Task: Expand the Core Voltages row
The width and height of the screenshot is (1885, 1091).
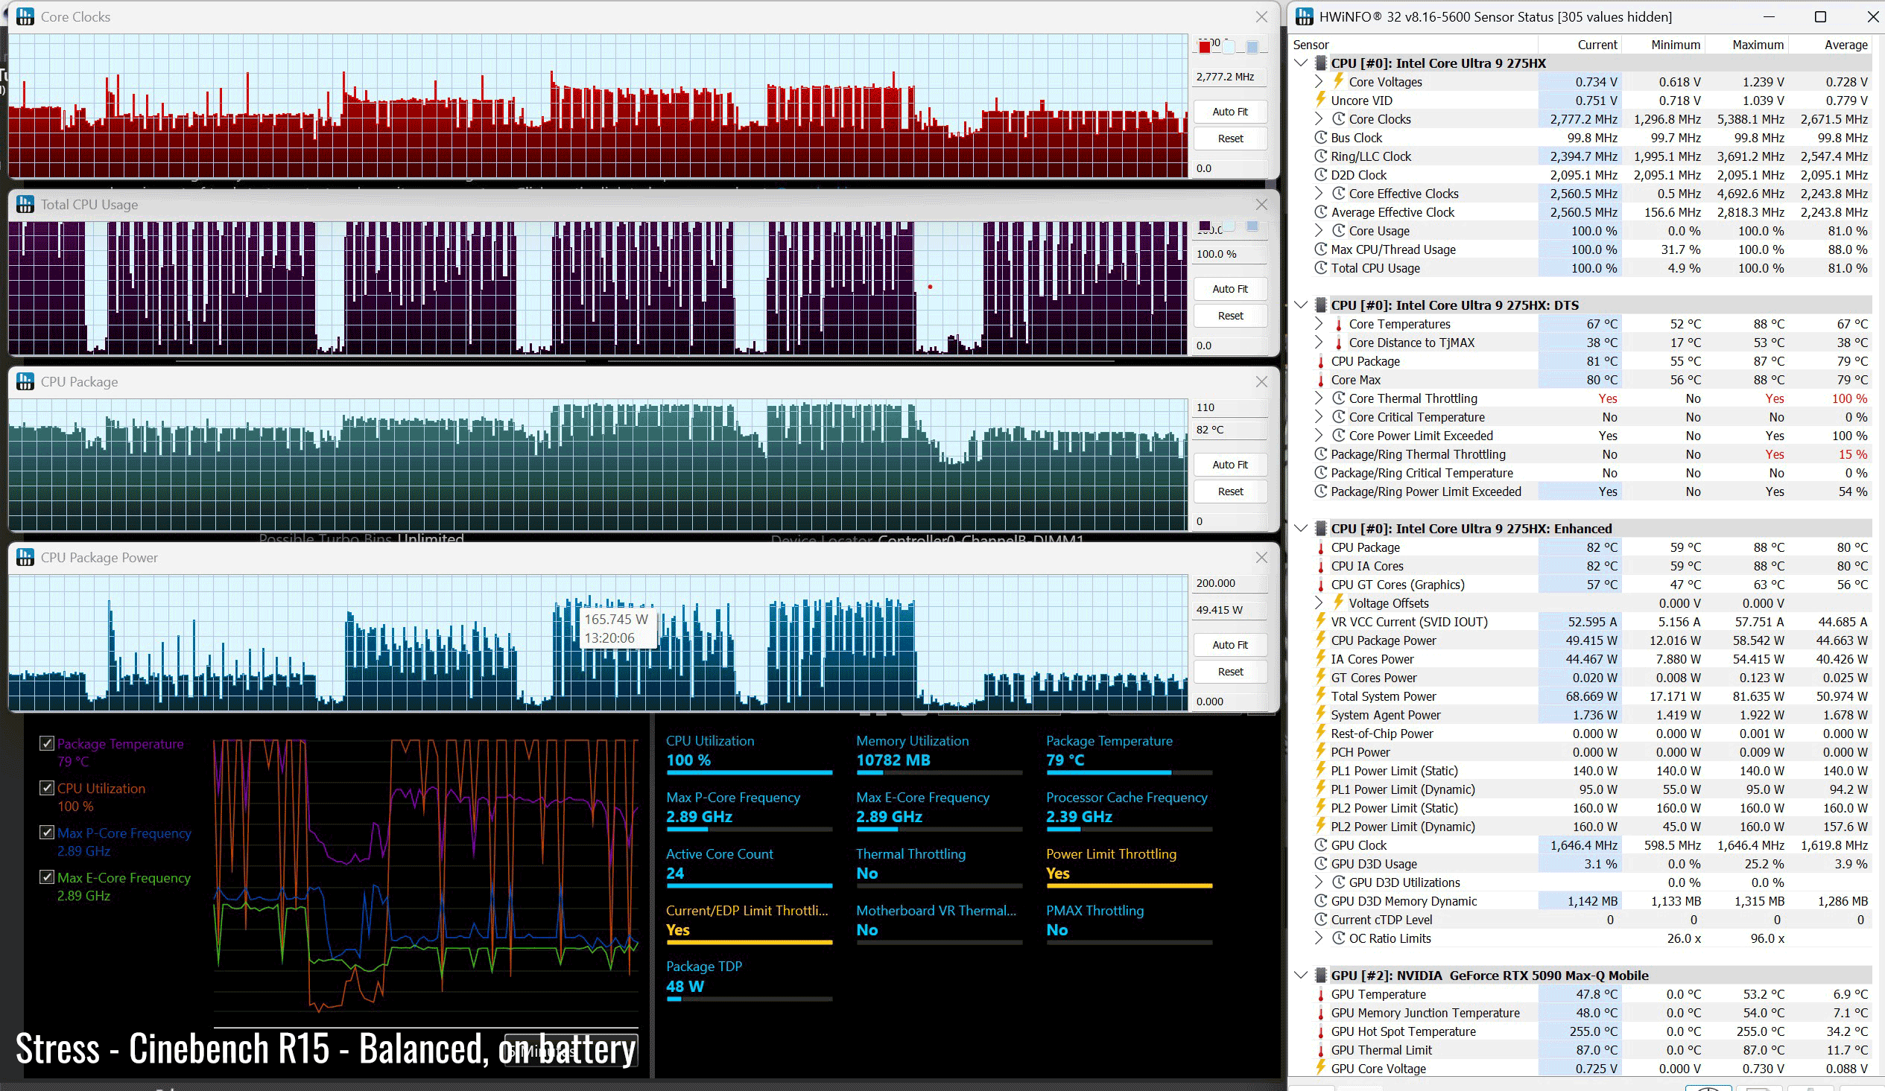Action: [x=1319, y=81]
